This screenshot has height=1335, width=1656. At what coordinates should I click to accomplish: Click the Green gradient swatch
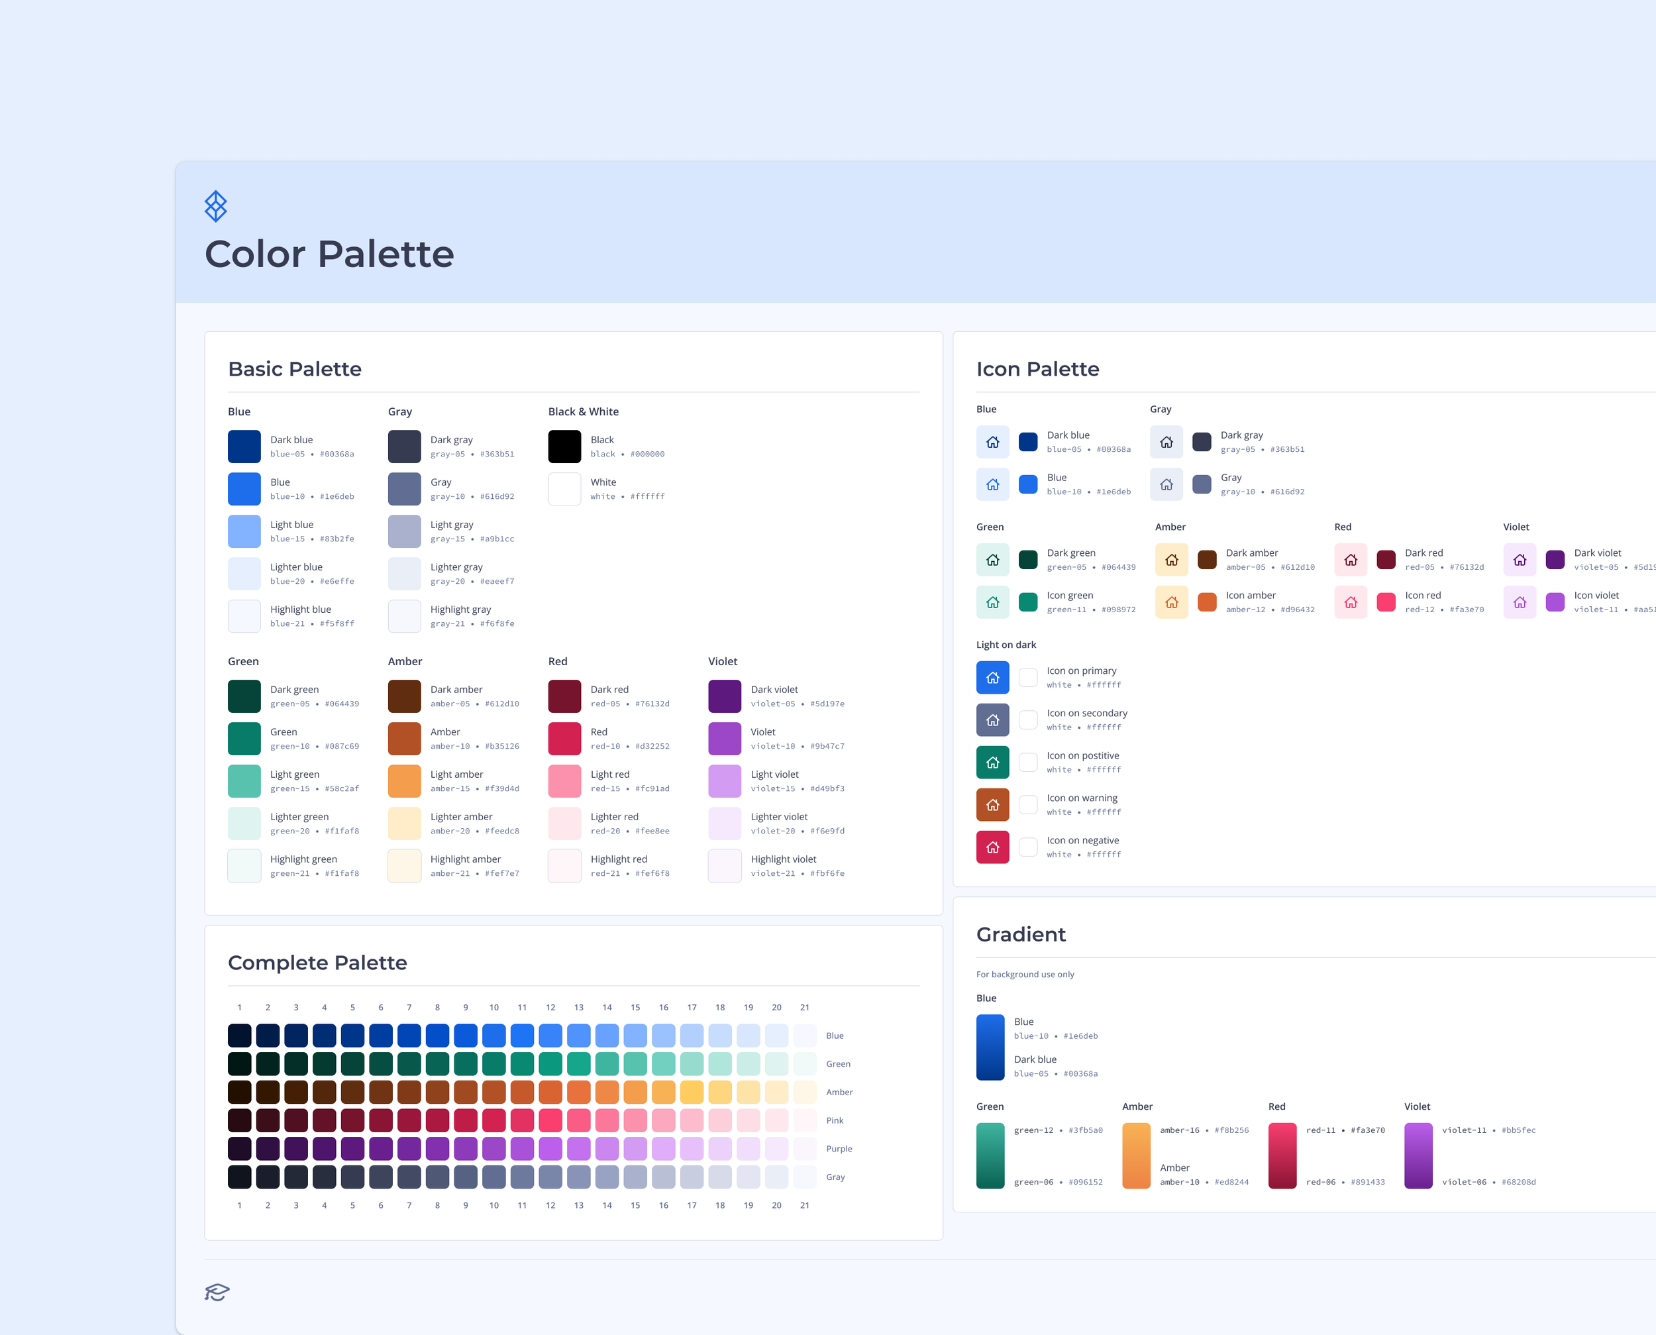pos(990,1156)
